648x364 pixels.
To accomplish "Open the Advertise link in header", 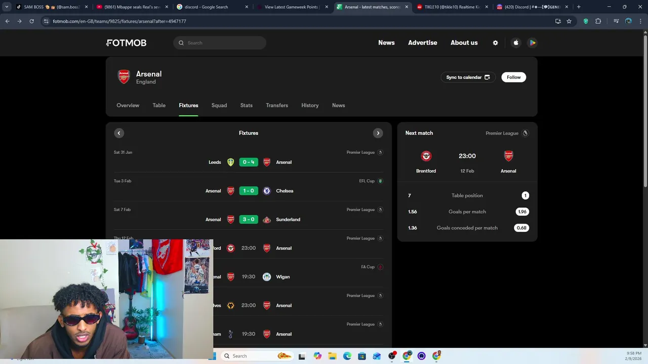I will coord(423,43).
